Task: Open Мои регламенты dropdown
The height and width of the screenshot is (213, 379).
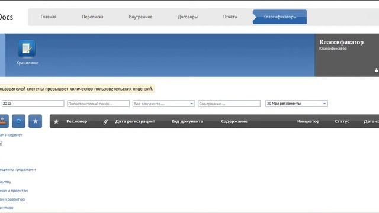Action: [297, 104]
